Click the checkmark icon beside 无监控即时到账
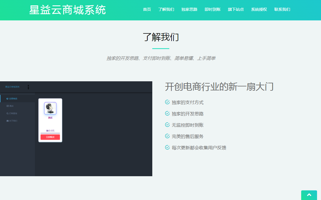Image resolution: width=321 pixels, height=200 pixels. pyautogui.click(x=167, y=125)
